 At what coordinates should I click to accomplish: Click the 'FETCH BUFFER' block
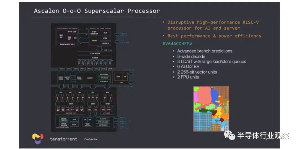point(94,53)
